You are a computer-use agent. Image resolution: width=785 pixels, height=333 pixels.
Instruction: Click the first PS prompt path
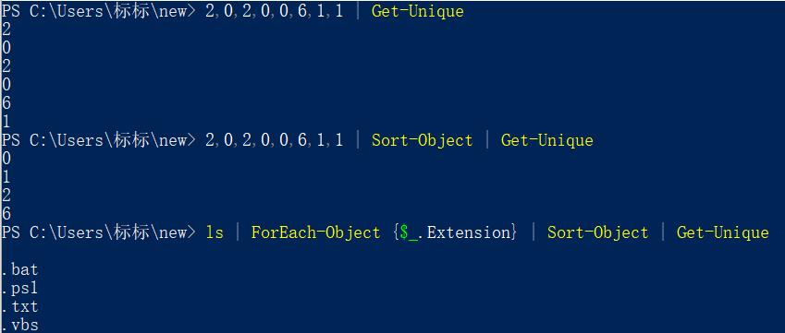tap(98, 11)
